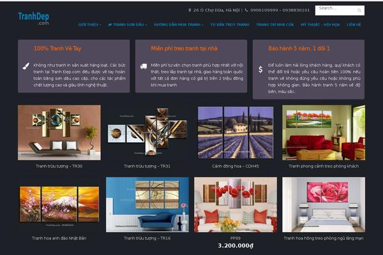Click the heading Bảo hành 5 năm, 1 đổi 1
This screenshot has height=255, width=383.
point(299,48)
